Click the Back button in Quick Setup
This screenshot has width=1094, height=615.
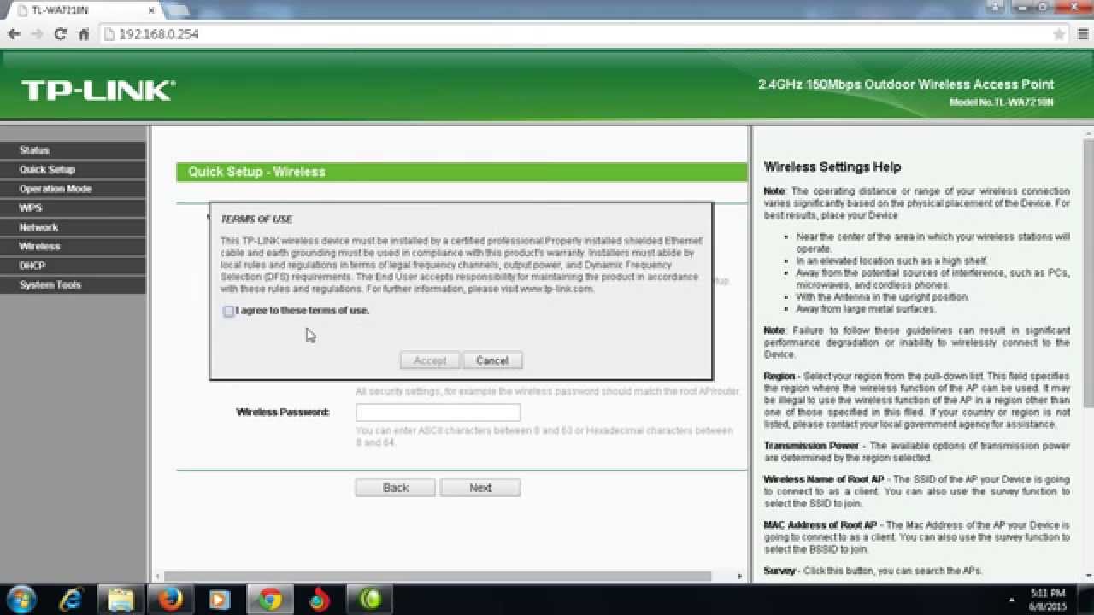click(396, 488)
